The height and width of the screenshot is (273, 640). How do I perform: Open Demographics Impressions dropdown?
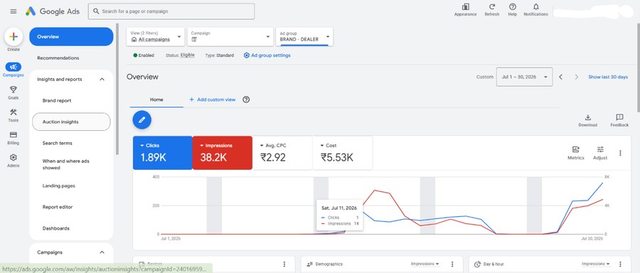[425, 264]
